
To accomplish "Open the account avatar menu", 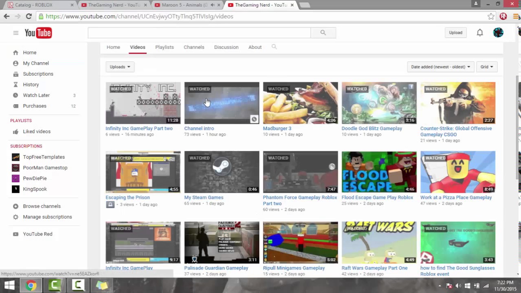I will tap(498, 33).
